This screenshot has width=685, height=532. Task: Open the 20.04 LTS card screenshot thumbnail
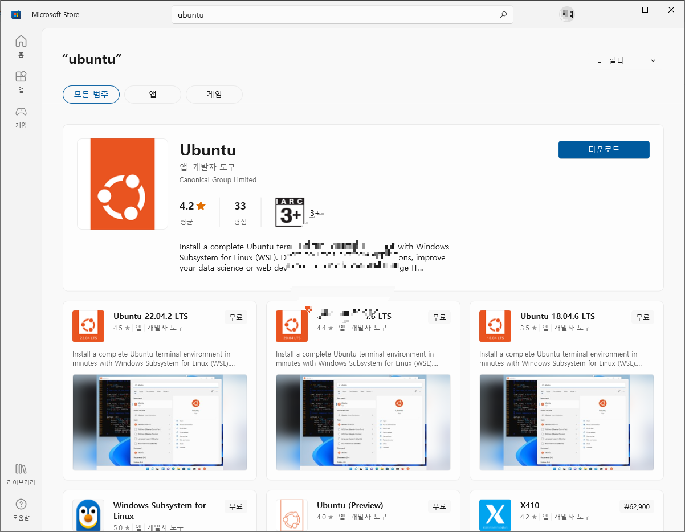coord(363,423)
